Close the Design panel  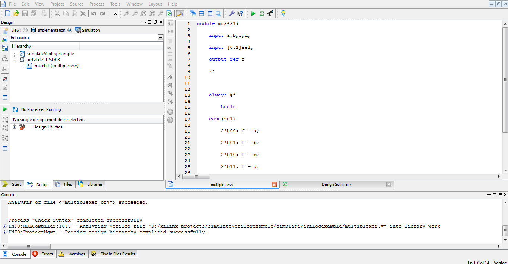[161, 22]
